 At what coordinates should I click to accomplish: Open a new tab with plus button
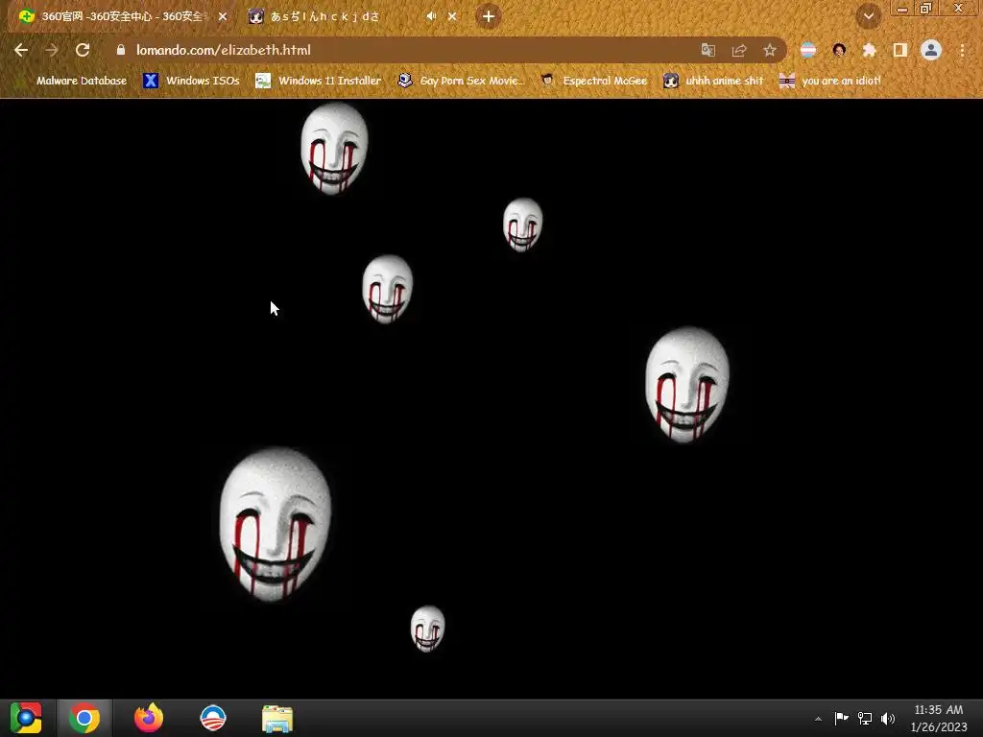click(489, 16)
